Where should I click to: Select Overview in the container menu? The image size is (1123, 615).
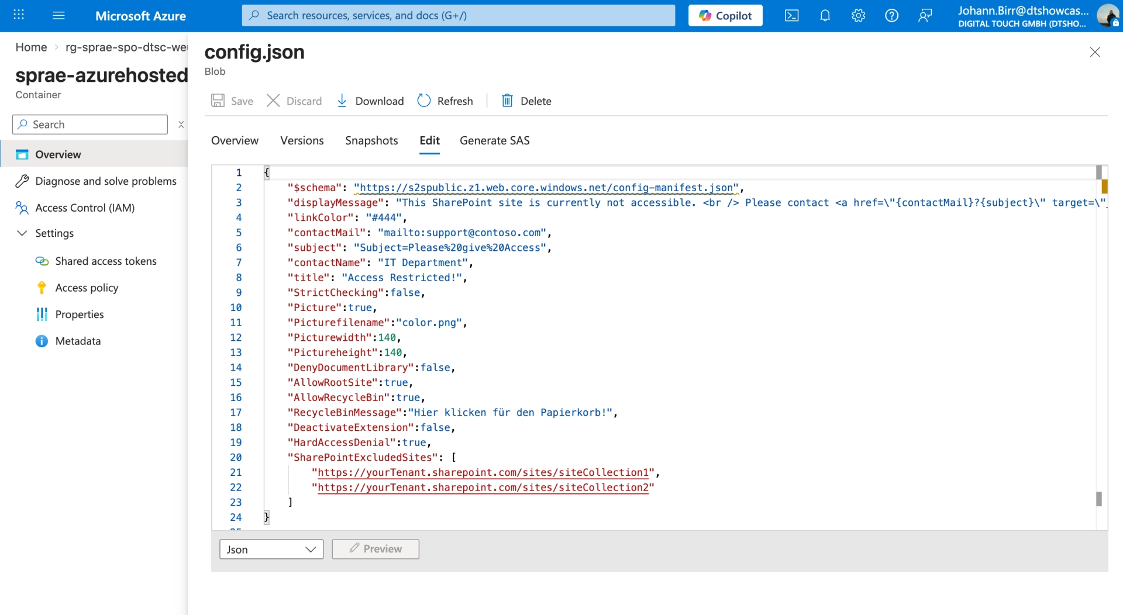pyautogui.click(x=94, y=154)
